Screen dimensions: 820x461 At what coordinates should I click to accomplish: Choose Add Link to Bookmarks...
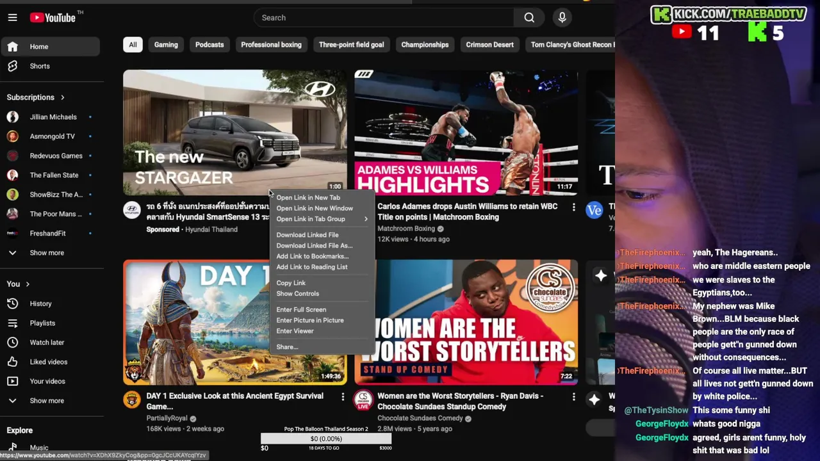[322, 256]
